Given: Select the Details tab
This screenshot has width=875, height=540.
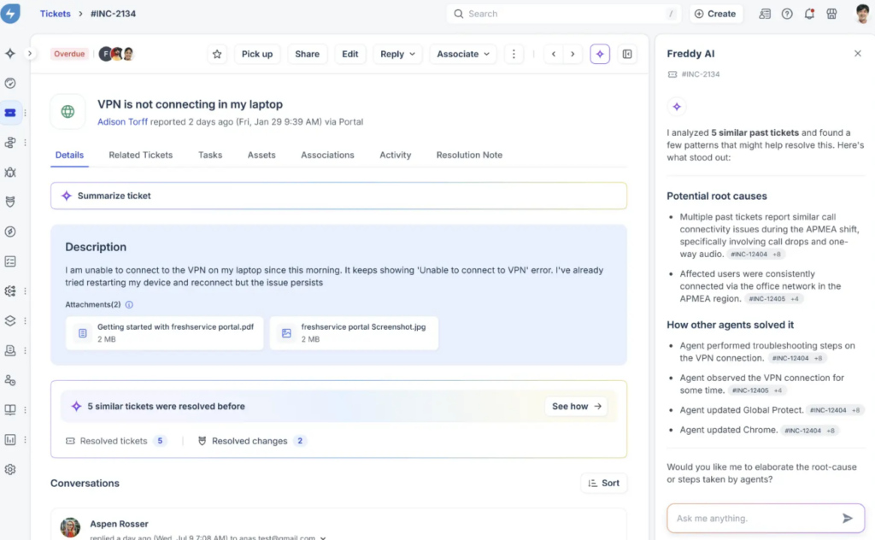Looking at the screenshot, I should [x=69, y=156].
